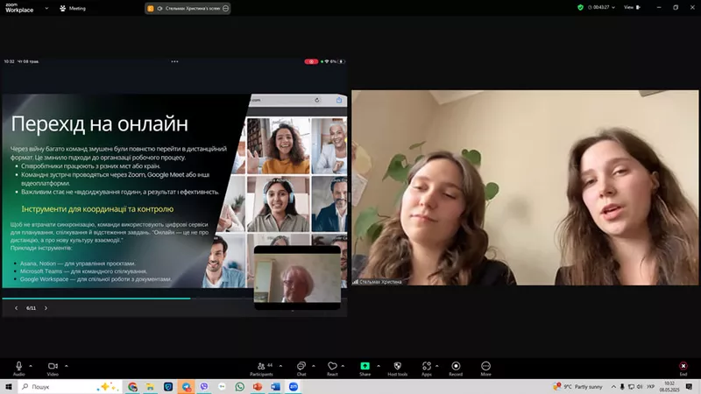Click bullet about Google Workspace
This screenshot has width=701, height=394.
coord(96,279)
